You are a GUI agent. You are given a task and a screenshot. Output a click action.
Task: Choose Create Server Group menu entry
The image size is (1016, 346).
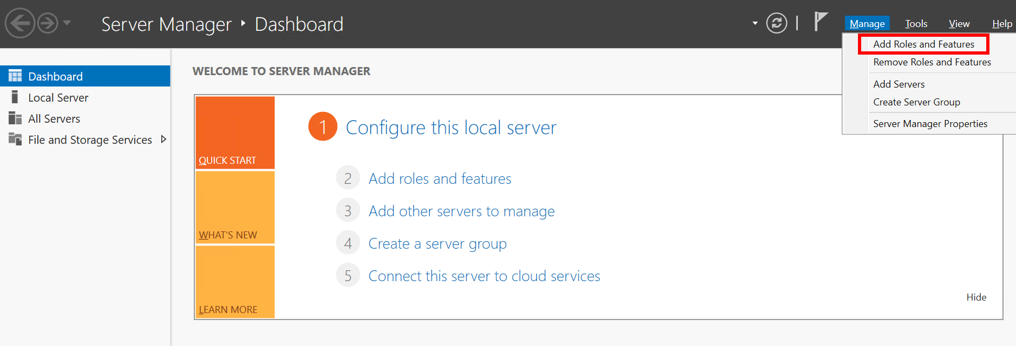tap(916, 102)
